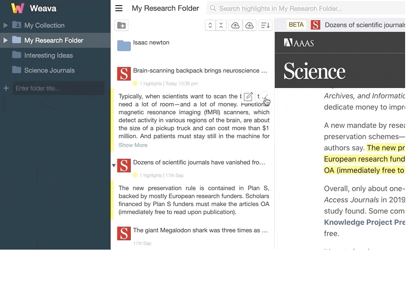Expand the truncated text with Show More

pyautogui.click(x=133, y=145)
